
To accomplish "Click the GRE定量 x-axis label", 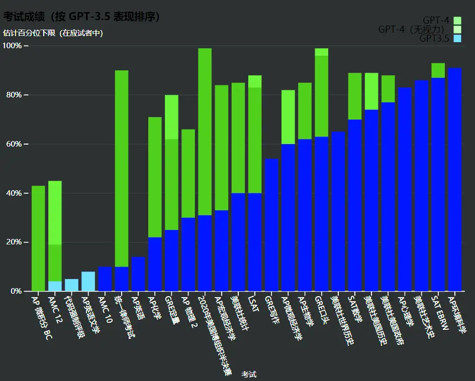I will 172,310.
